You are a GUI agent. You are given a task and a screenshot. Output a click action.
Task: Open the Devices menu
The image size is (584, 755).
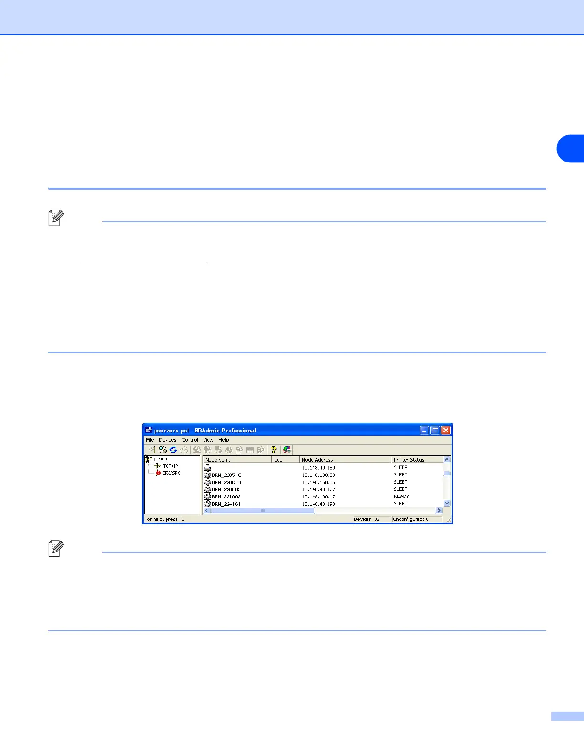(x=167, y=440)
